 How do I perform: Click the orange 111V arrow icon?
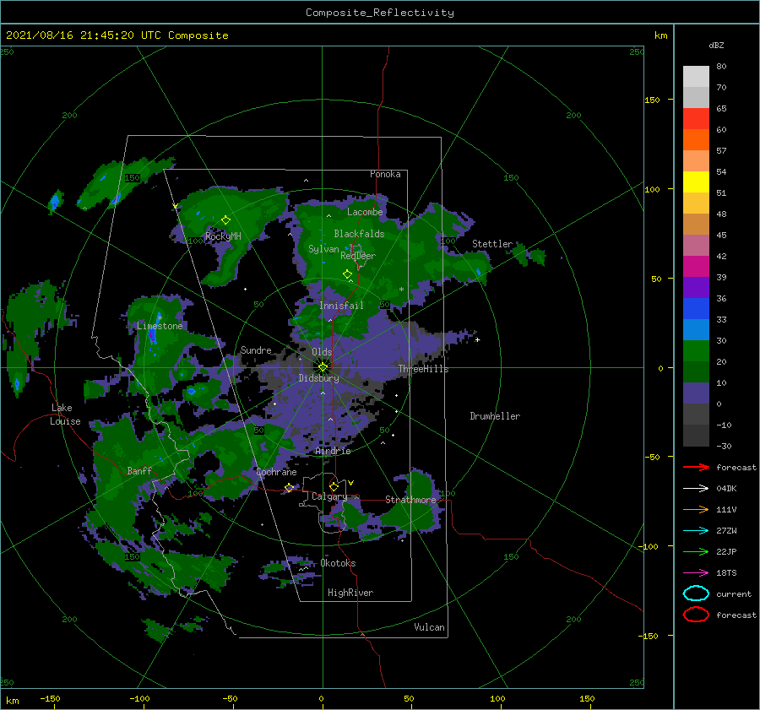coord(696,509)
